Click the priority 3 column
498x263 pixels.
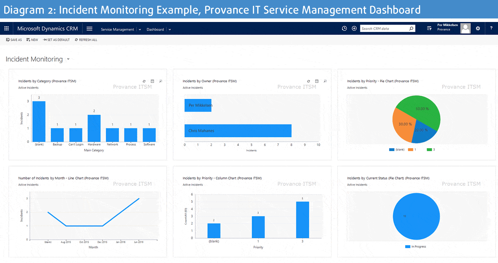tap(303, 220)
